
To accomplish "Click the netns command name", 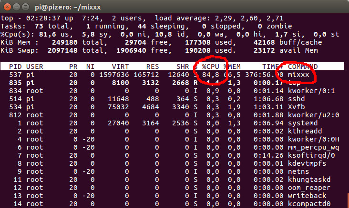I will point(298,171).
